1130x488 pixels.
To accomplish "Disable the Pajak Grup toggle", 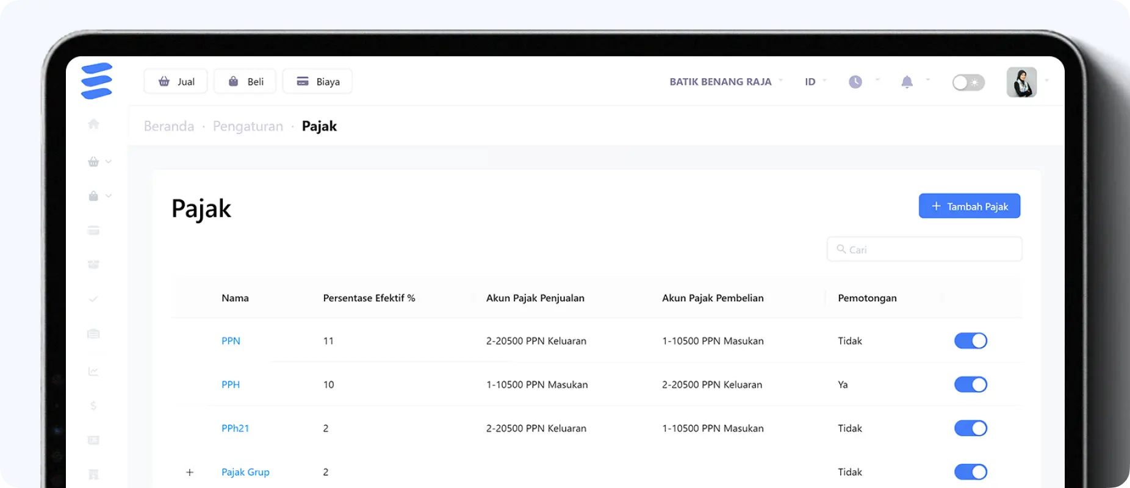I will [x=971, y=472].
